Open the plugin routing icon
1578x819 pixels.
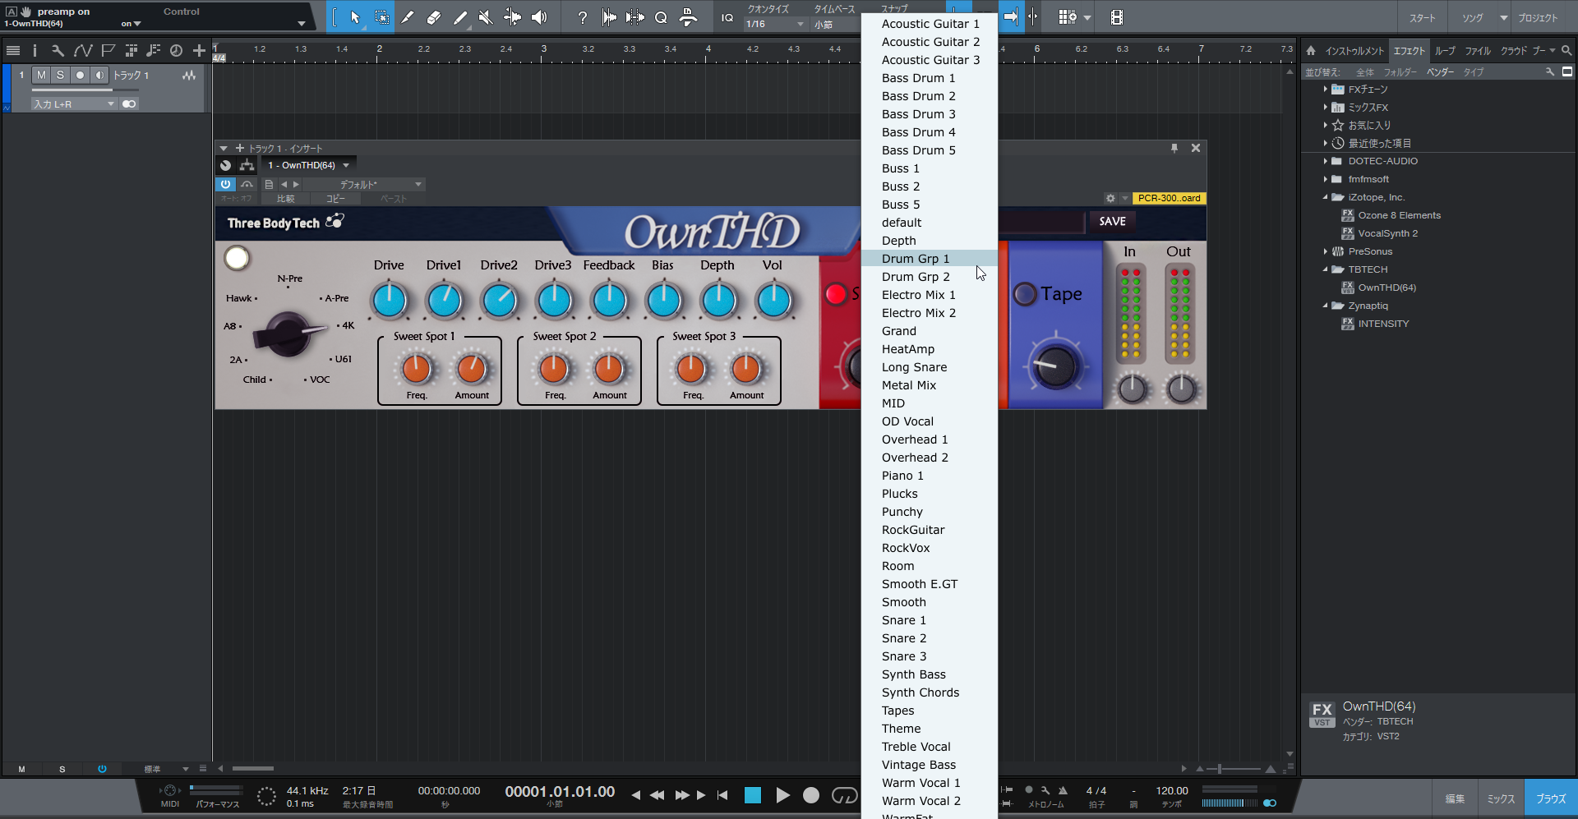coord(247,165)
